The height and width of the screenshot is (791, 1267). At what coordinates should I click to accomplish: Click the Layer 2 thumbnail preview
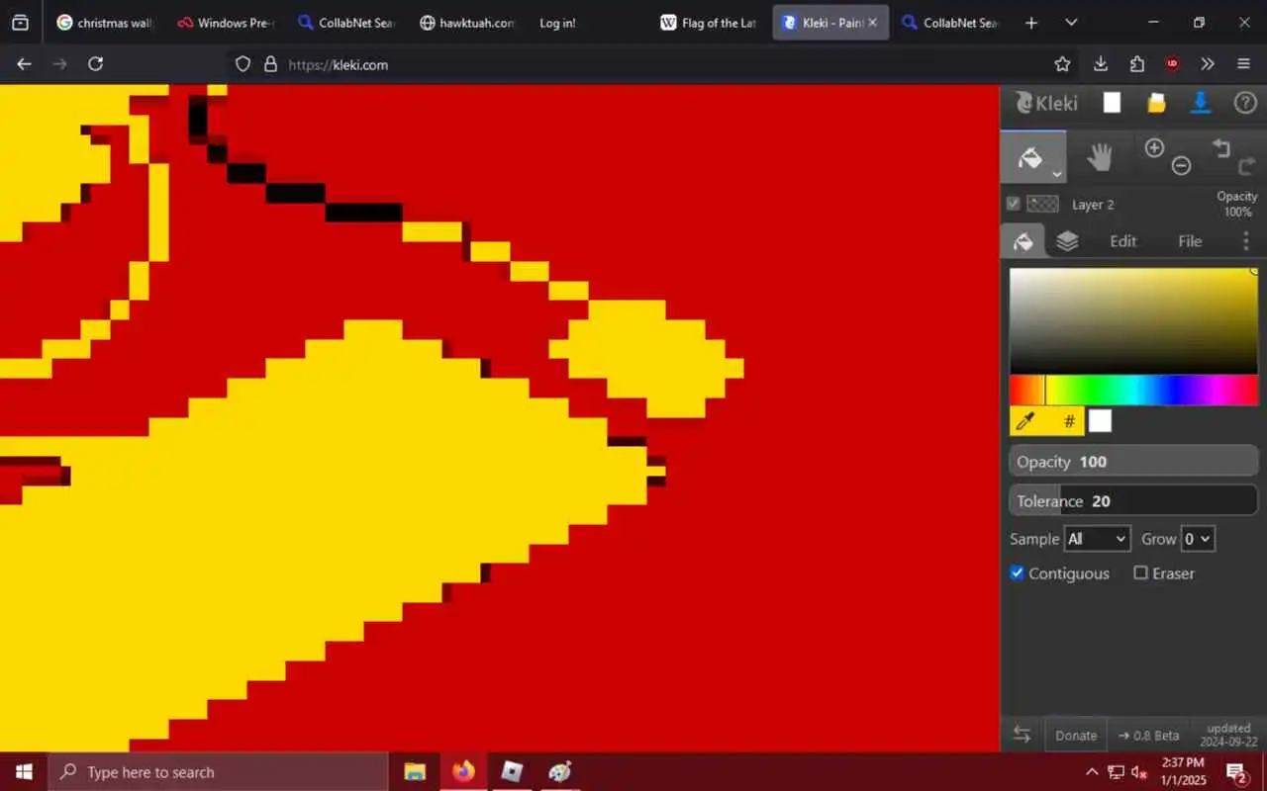tap(1042, 204)
